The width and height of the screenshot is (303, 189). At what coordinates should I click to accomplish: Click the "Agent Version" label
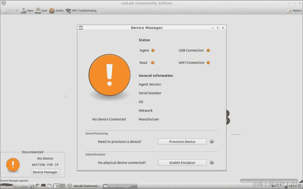coord(150,84)
